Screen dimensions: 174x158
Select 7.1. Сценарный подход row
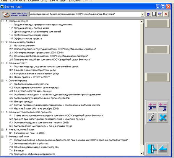69,140
